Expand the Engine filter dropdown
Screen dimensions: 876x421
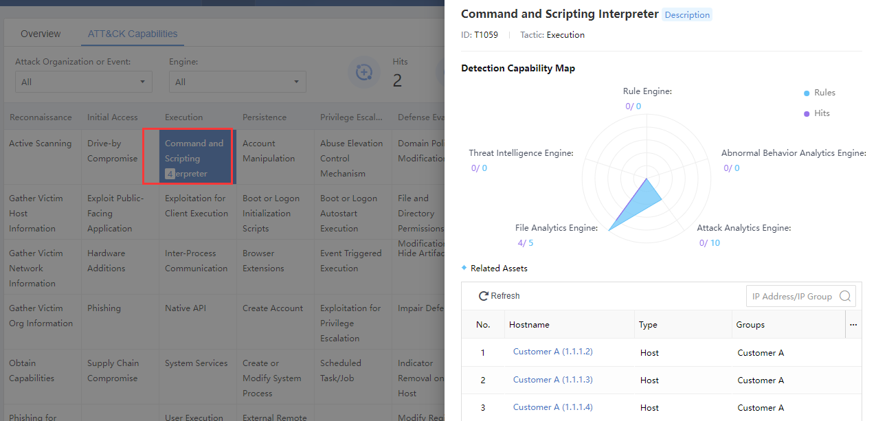coord(237,82)
